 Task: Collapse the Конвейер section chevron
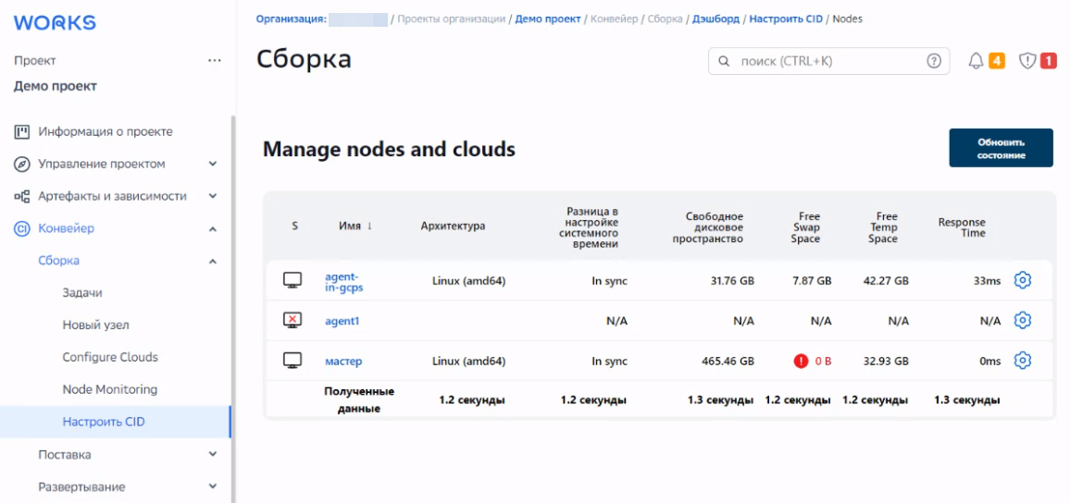point(213,228)
